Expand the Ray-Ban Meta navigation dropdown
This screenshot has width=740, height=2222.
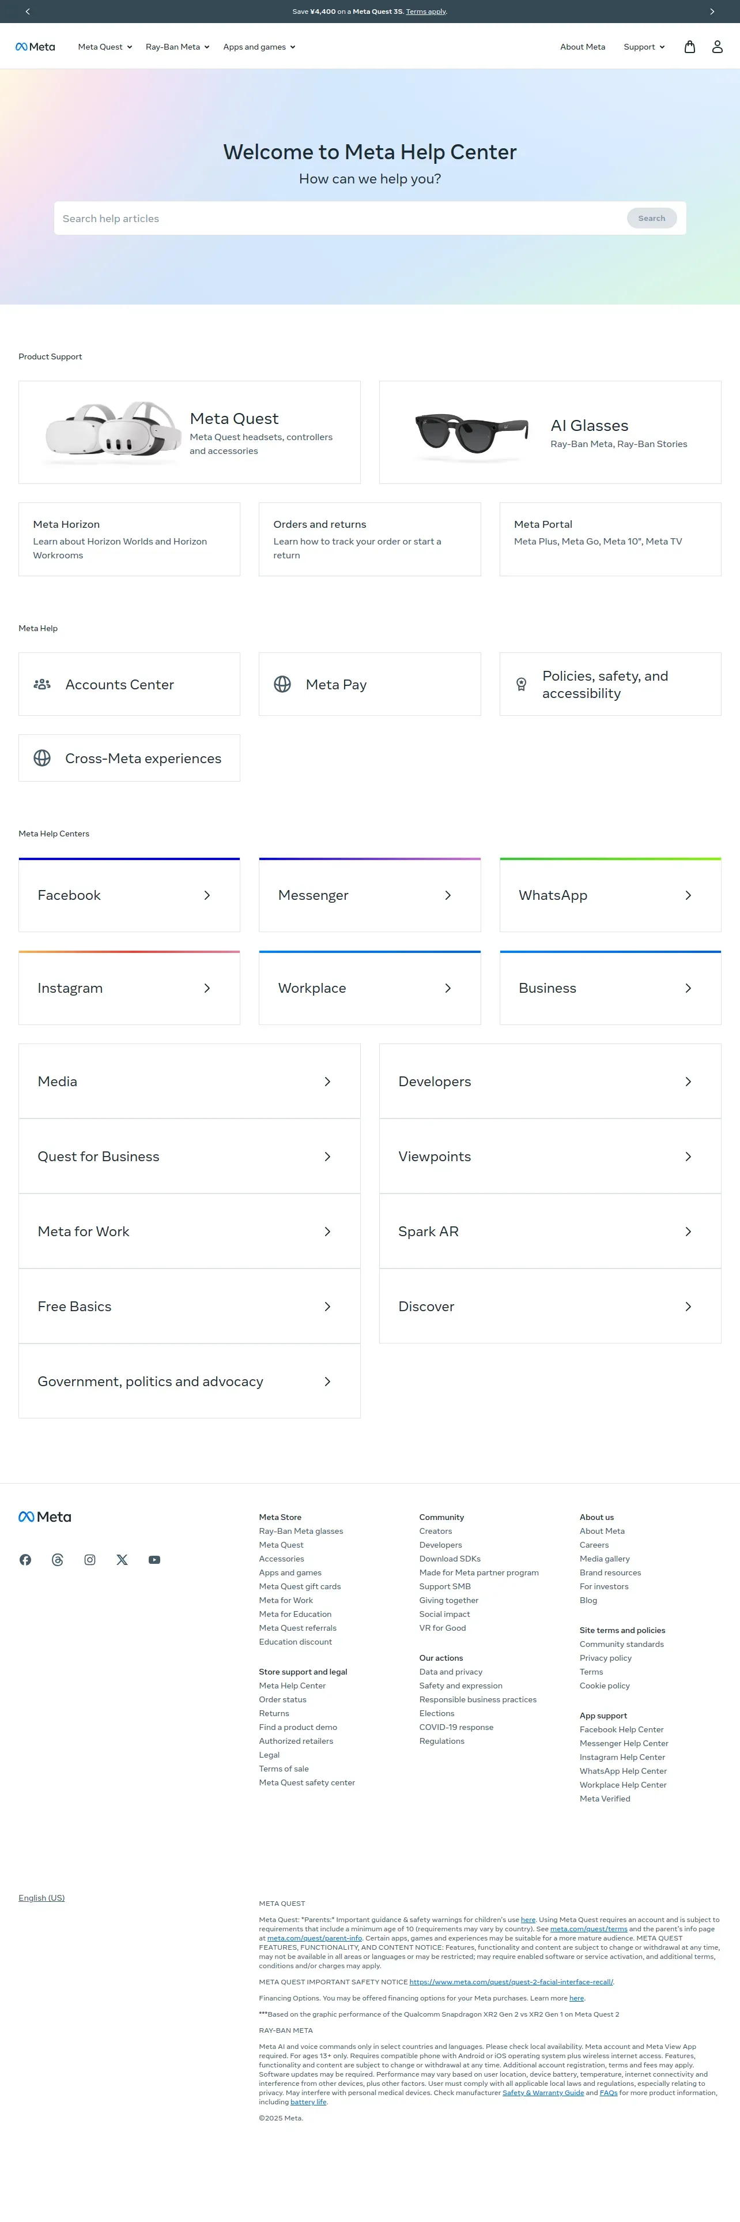(x=178, y=47)
